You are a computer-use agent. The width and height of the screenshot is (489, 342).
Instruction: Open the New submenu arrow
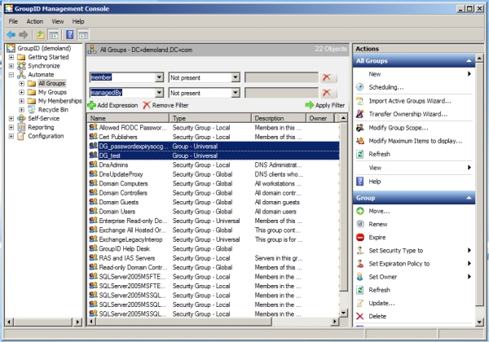pyautogui.click(x=469, y=74)
